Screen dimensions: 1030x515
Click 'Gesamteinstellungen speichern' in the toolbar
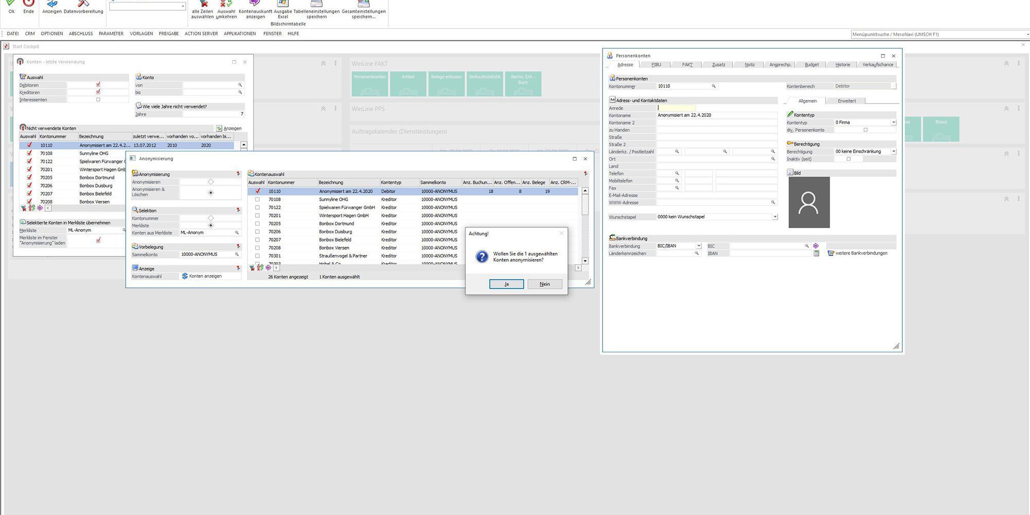click(x=364, y=9)
